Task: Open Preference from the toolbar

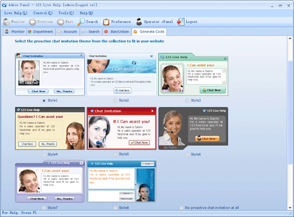Action: (106, 22)
